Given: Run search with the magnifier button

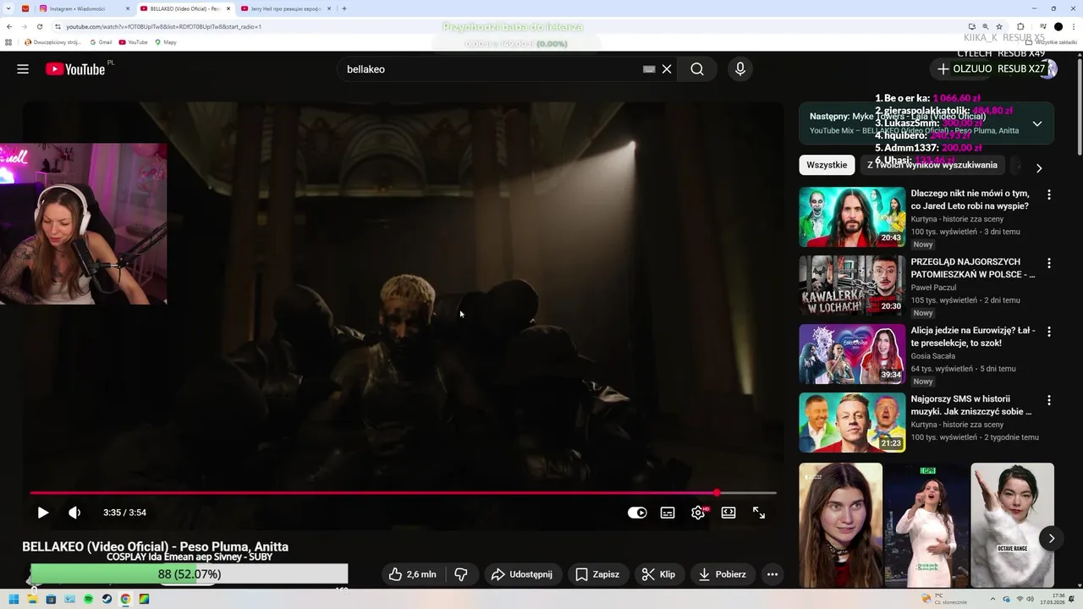Looking at the screenshot, I should point(696,69).
